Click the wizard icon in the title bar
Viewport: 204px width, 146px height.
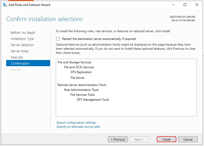coord(5,5)
